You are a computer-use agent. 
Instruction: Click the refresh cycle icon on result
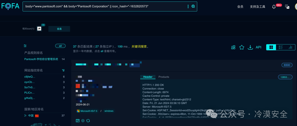pyautogui.click(x=88, y=121)
